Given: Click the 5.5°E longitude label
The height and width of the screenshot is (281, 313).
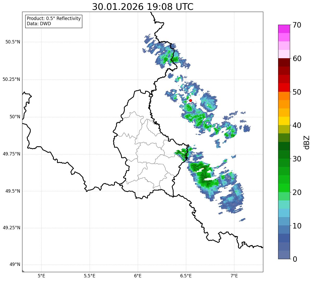Looking at the screenshot, I should [90, 276].
